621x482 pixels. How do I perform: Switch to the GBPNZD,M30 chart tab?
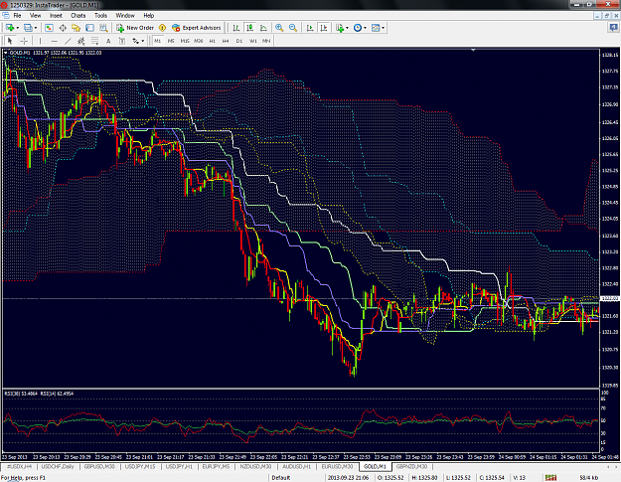click(x=412, y=466)
